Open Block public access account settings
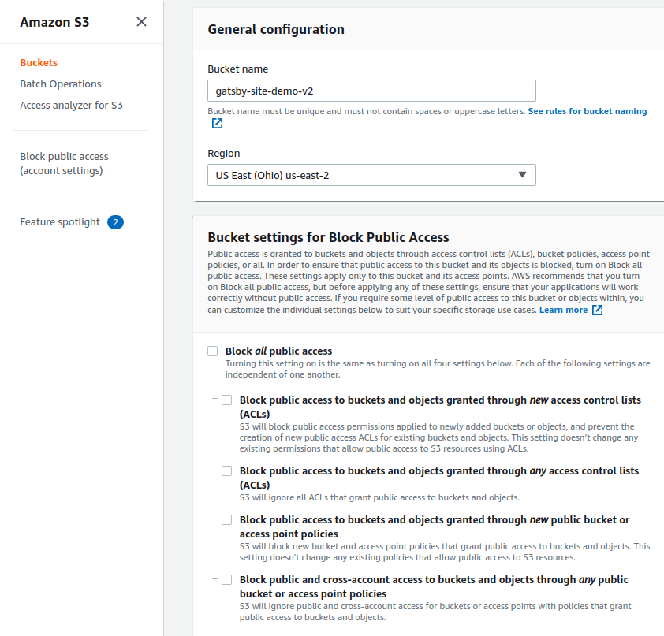The height and width of the screenshot is (636, 664). coord(64,163)
